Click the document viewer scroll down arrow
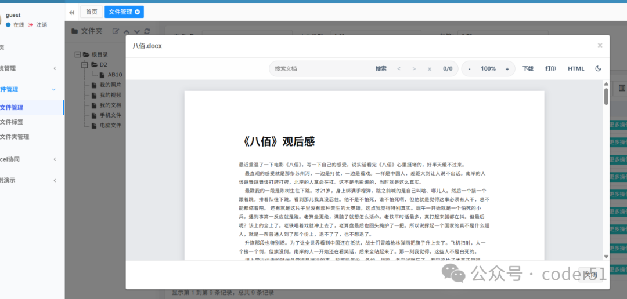Screen dimensions: 627x299 (606, 257)
